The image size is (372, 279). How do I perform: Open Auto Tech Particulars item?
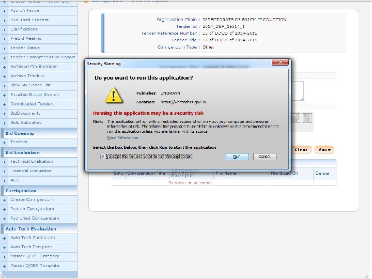33,238
